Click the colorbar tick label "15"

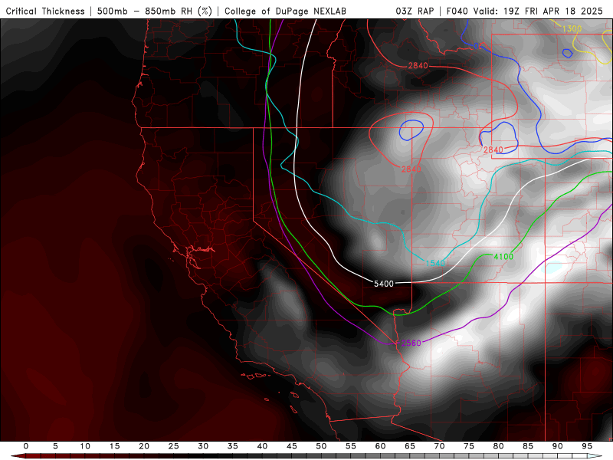[114, 446]
